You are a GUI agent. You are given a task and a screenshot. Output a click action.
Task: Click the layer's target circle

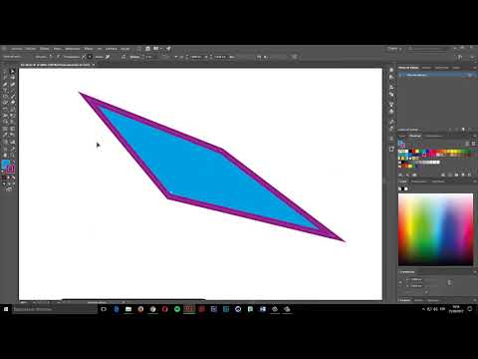coord(469,75)
